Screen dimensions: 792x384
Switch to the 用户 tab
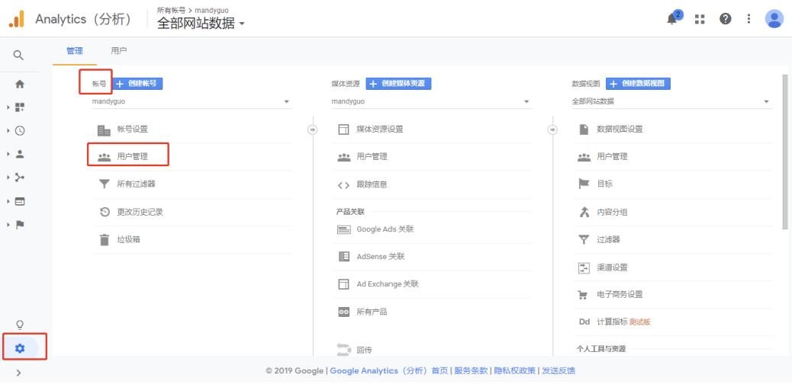tap(119, 51)
